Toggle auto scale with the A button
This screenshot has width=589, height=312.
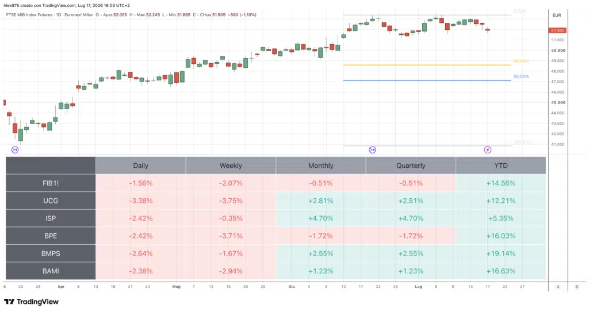[x=558, y=287]
